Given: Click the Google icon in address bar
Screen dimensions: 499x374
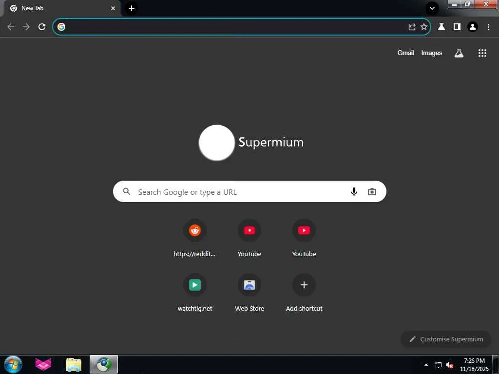Looking at the screenshot, I should click(x=61, y=27).
